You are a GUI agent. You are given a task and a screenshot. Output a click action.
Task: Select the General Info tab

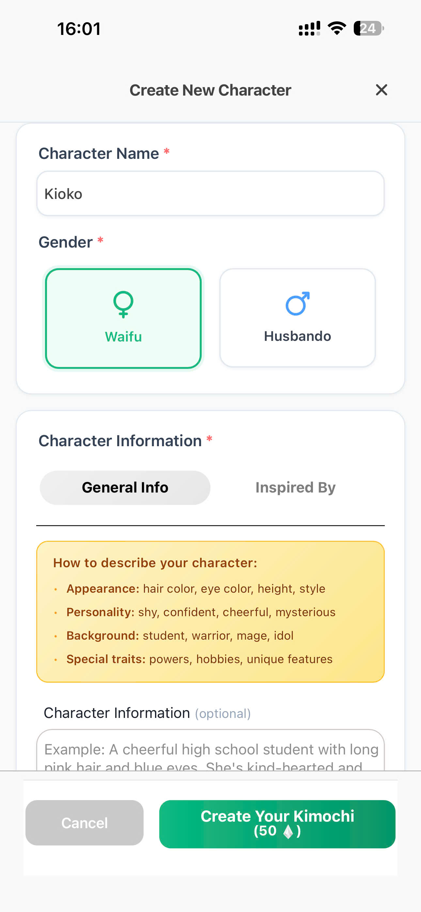[x=125, y=487]
